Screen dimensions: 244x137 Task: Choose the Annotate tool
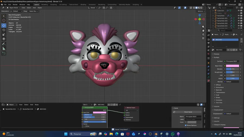pos(4,44)
